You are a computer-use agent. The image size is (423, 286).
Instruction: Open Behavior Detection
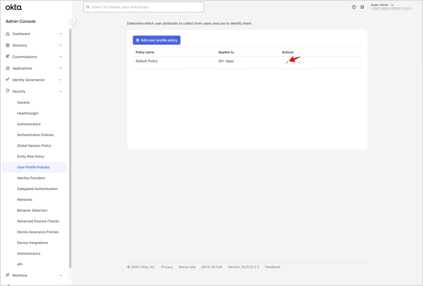tap(33, 210)
